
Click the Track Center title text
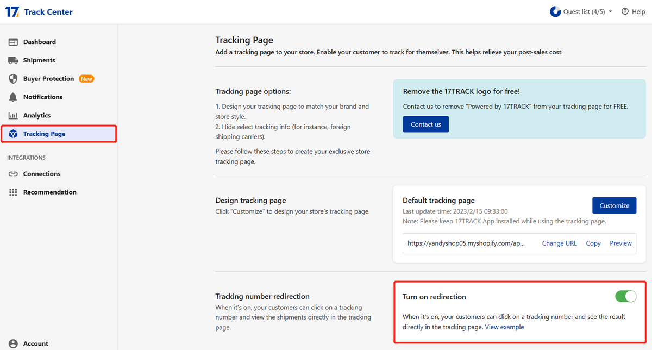[48, 11]
